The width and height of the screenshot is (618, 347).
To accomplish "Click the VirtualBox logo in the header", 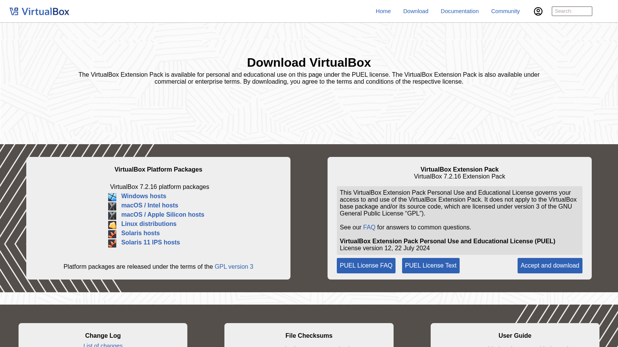I will click(x=39, y=12).
